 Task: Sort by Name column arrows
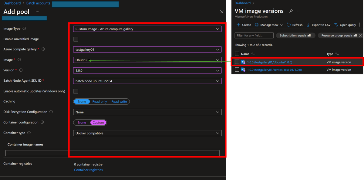tap(253, 54)
